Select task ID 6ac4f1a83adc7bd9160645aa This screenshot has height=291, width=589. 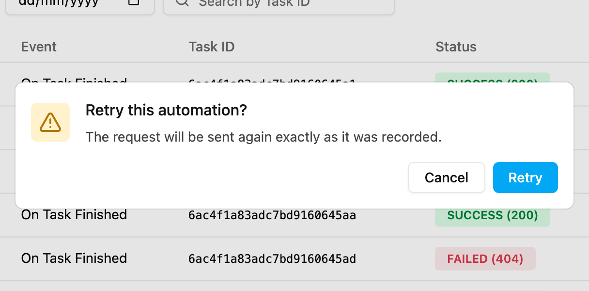tap(272, 215)
